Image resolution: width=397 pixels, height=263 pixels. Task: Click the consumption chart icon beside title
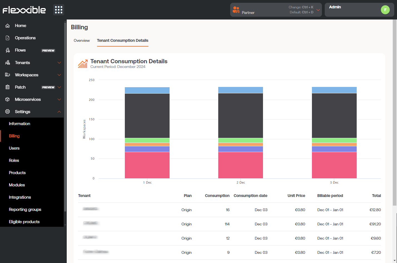coord(83,64)
